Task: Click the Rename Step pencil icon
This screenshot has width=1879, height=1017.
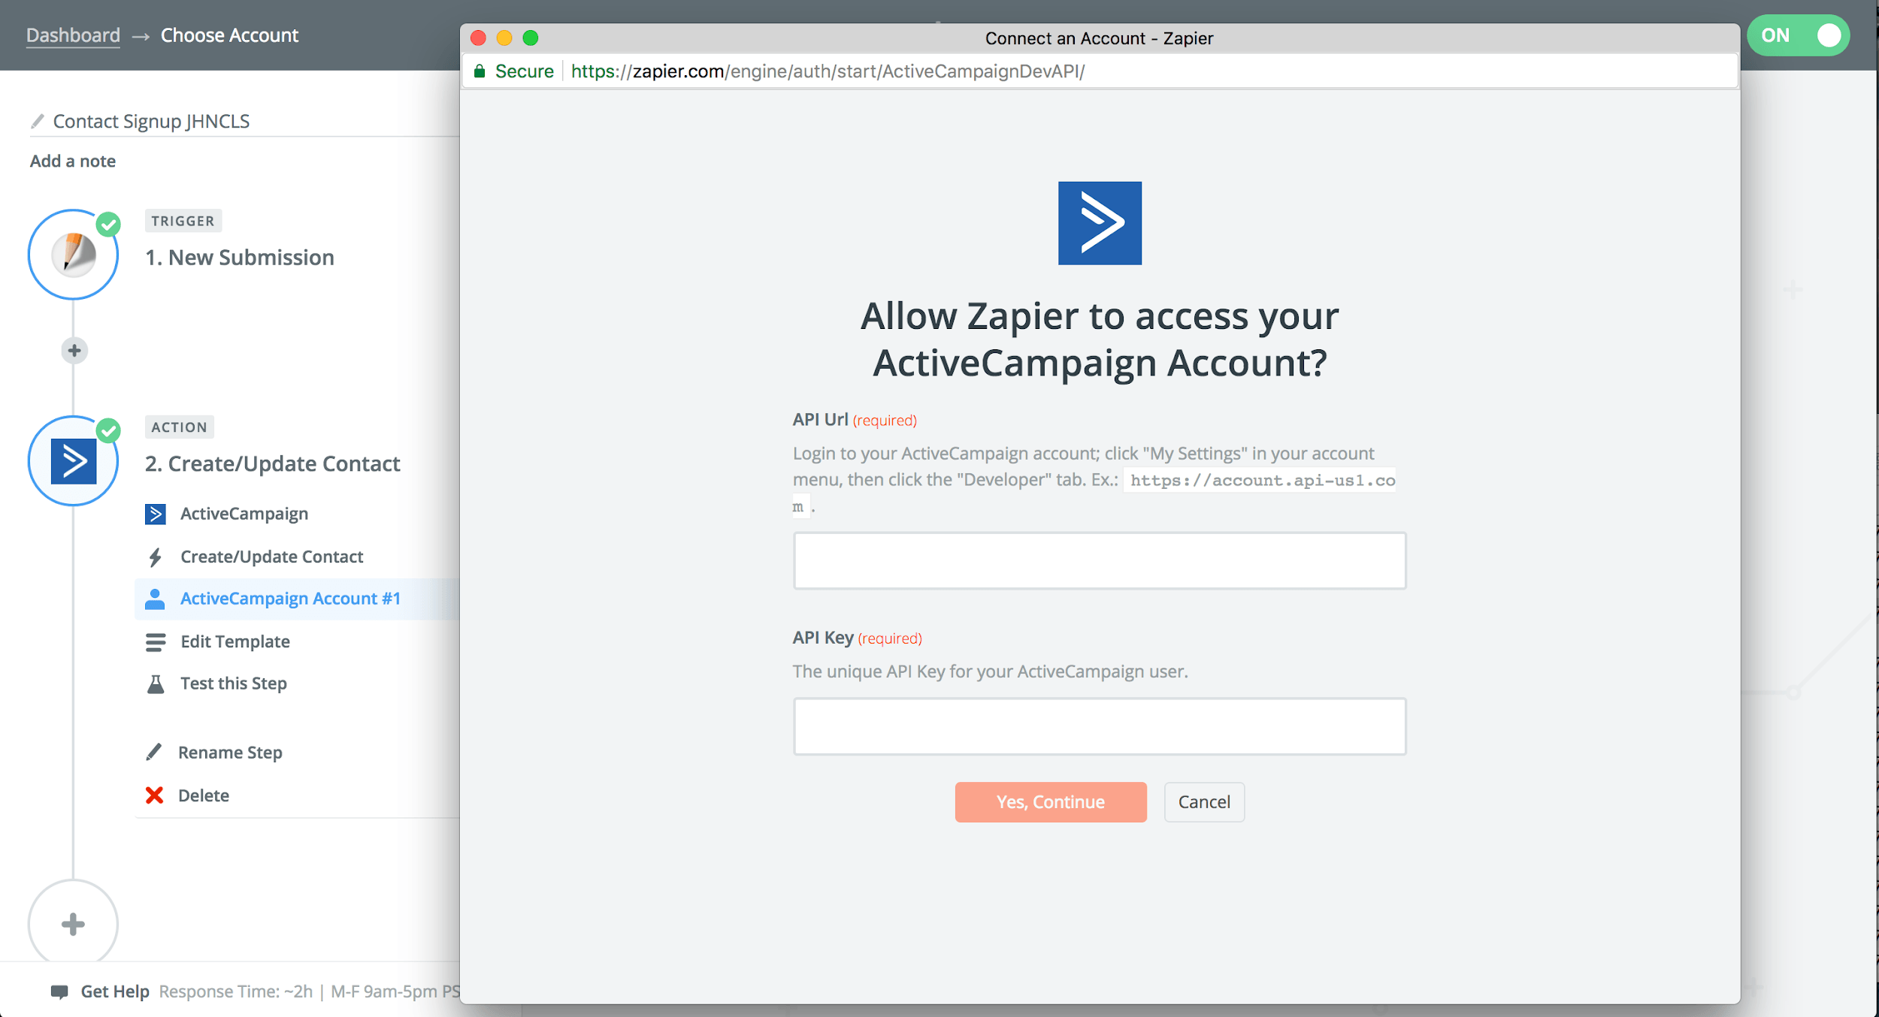Action: [x=153, y=751]
